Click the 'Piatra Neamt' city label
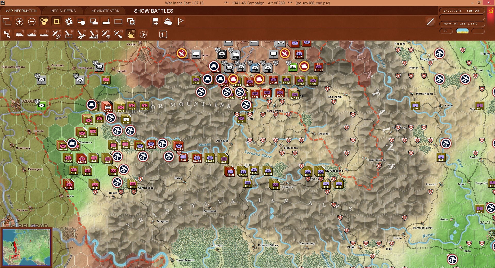Viewport: 495px width, 268px height. (x=424, y=94)
